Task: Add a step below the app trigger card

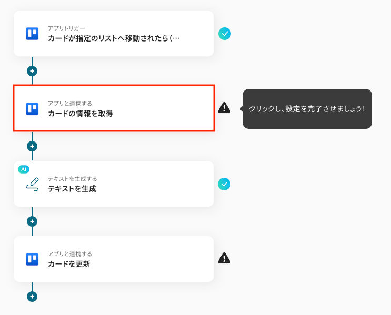Action: (32, 71)
